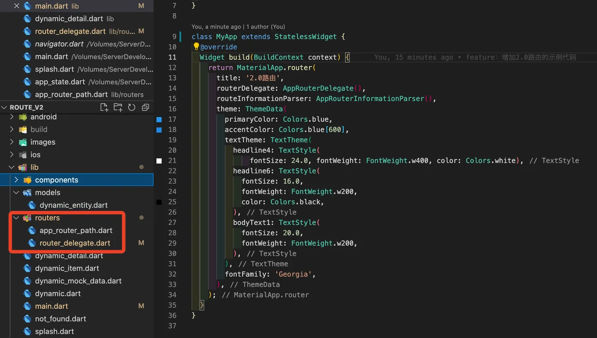Open splash.dart in lib tree
The height and width of the screenshot is (338, 597).
(x=55, y=331)
